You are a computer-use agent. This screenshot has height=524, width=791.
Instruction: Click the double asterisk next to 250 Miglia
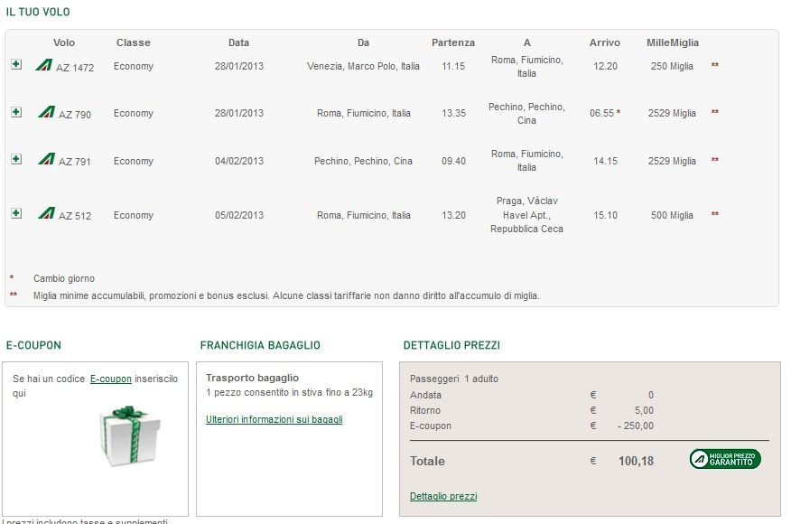point(715,65)
